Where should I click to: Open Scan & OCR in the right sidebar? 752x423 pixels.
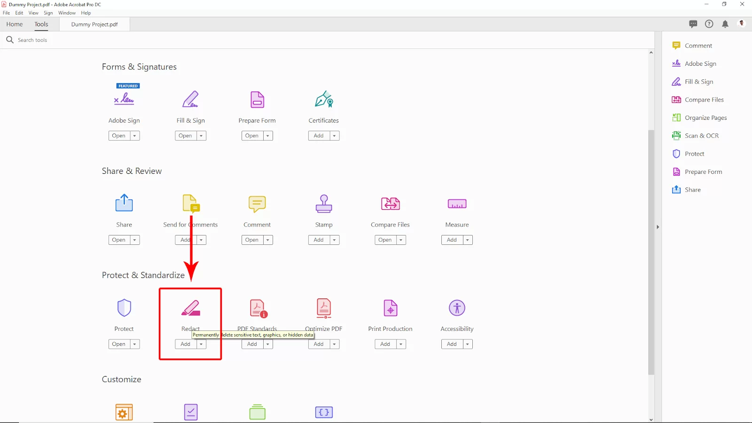click(695, 136)
